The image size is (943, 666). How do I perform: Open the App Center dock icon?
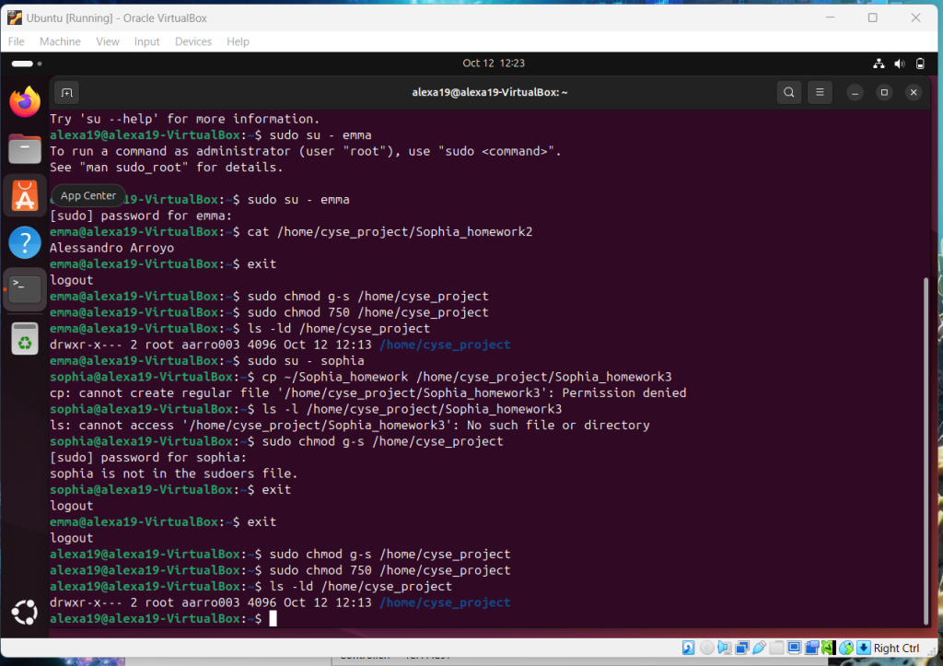[25, 196]
